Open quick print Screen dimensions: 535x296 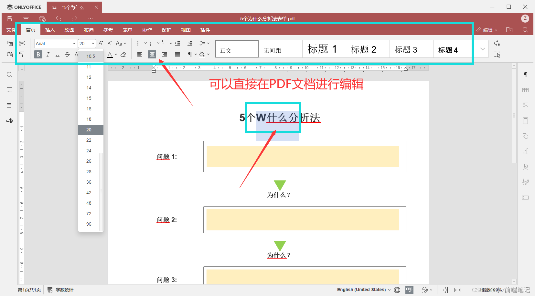42,18
